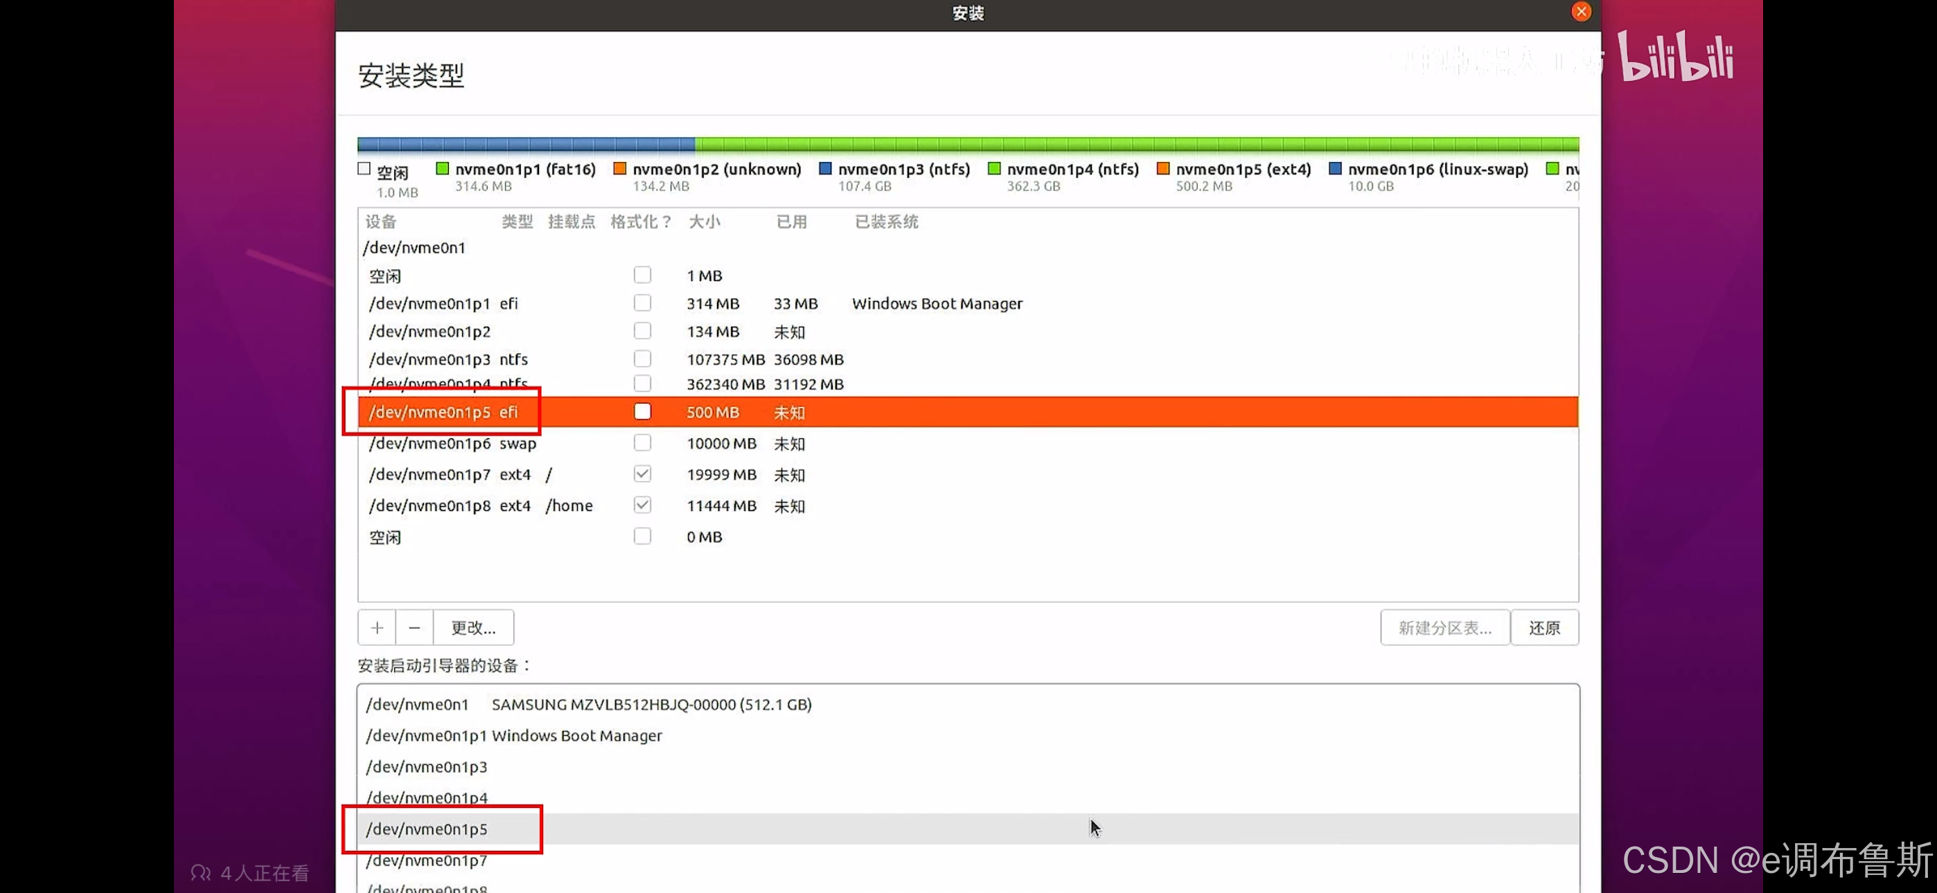The image size is (1937, 893).
Task: Choose /dev/nvme0n1p3 in bootloader device list
Action: coord(968,767)
